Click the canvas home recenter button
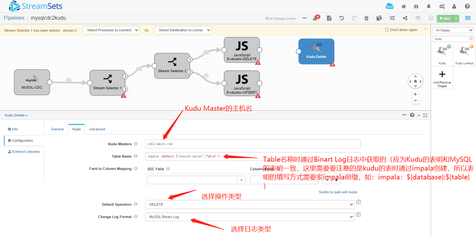This screenshot has height=237, width=476. coord(415,81)
